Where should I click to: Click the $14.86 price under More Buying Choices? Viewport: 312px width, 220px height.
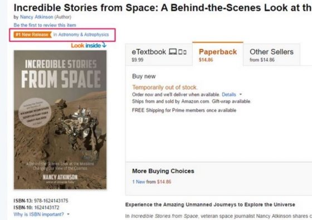(x=164, y=182)
